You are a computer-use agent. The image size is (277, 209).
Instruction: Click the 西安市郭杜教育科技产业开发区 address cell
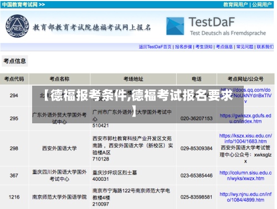click(x=133, y=148)
